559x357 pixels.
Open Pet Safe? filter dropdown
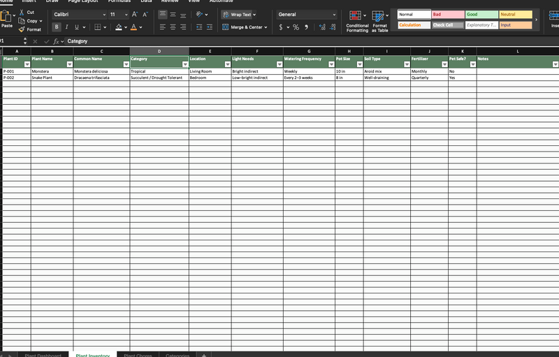coord(473,64)
